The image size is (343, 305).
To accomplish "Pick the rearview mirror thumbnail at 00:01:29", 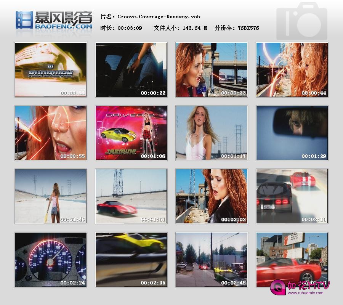I will pyautogui.click(x=292, y=133).
